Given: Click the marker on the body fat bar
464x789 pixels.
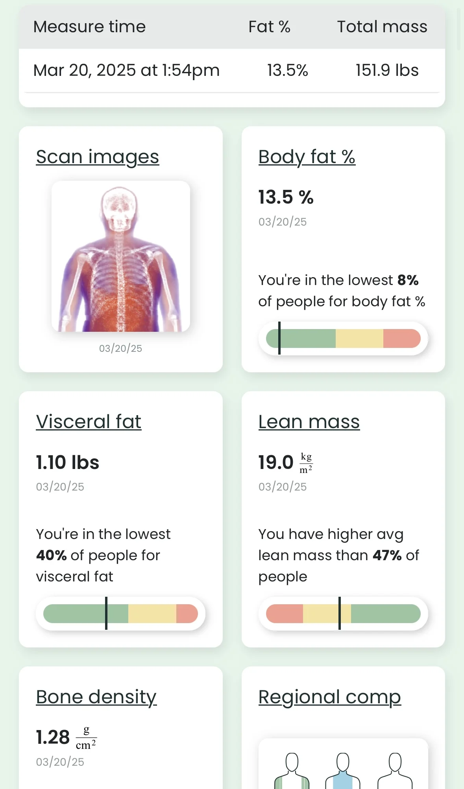Looking at the screenshot, I should [x=279, y=338].
